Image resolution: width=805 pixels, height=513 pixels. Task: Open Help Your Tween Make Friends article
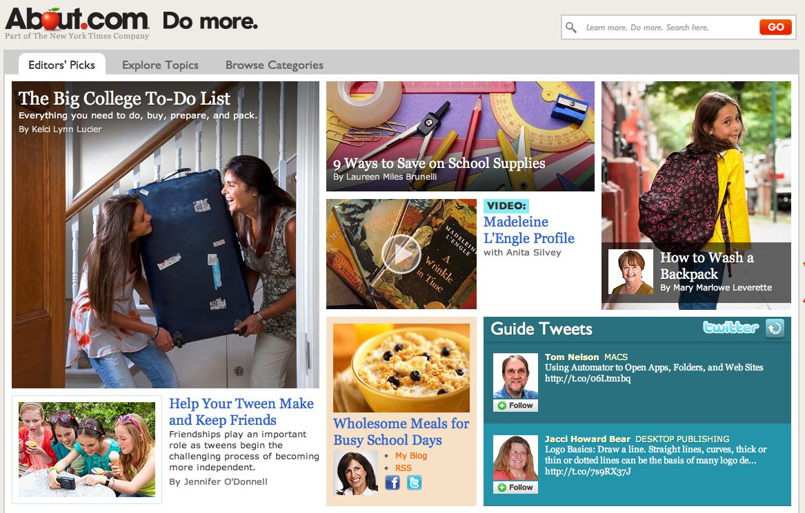click(241, 412)
